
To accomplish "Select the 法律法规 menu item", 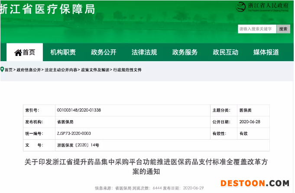I will (144, 52).
